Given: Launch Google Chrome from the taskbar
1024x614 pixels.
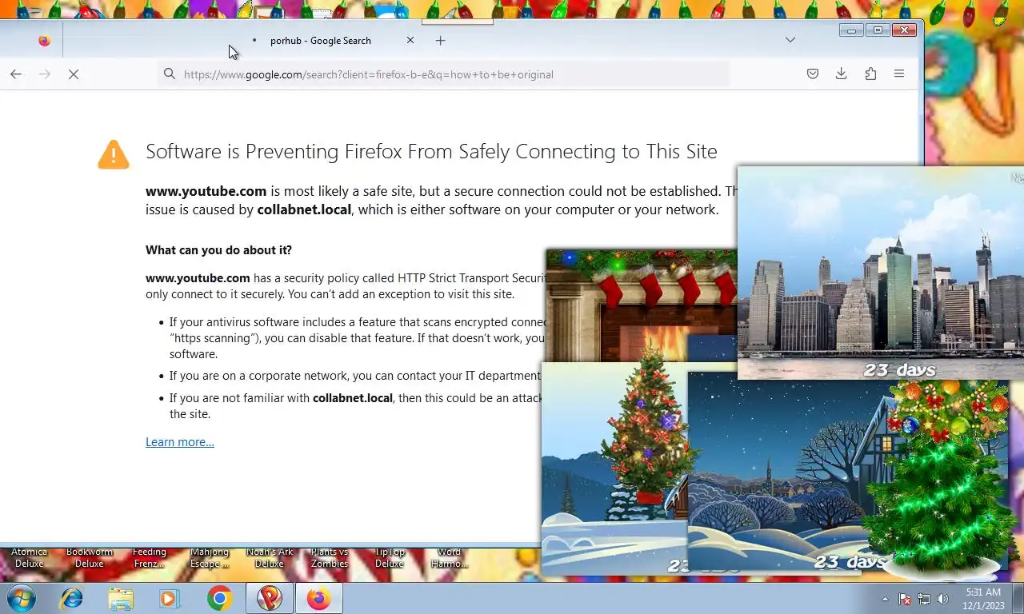Looking at the screenshot, I should point(219,598).
